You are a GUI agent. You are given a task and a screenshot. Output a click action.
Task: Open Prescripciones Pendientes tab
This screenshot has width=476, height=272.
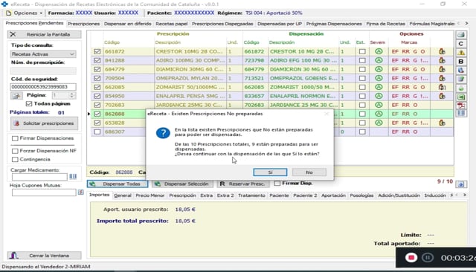(34, 23)
